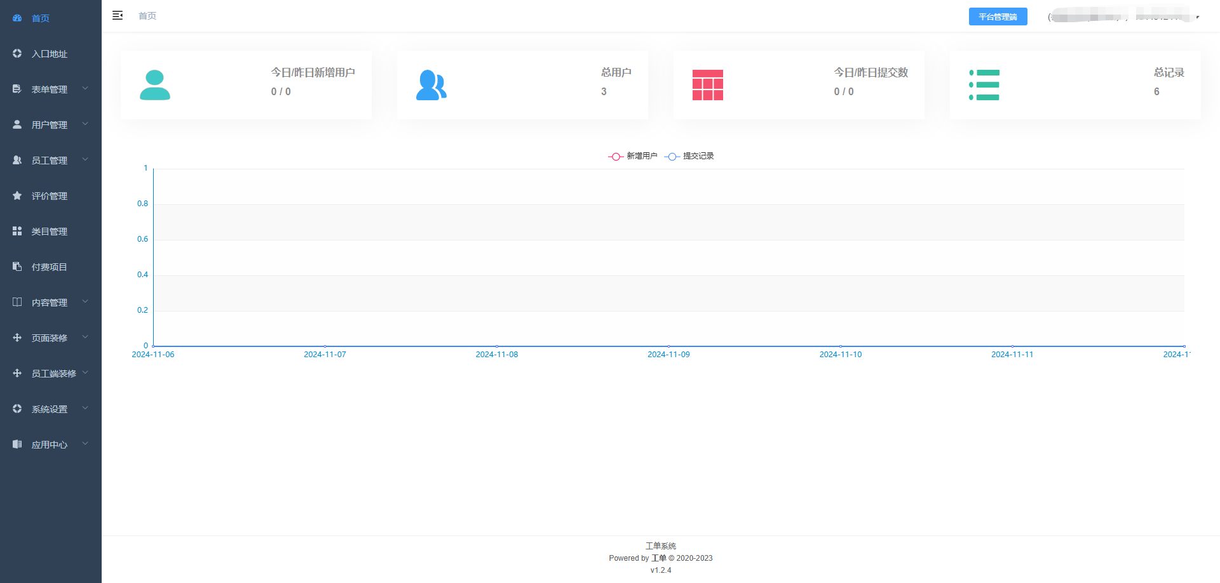Collapse the sidebar with the hamburger icon
1220x583 pixels.
[x=118, y=15]
